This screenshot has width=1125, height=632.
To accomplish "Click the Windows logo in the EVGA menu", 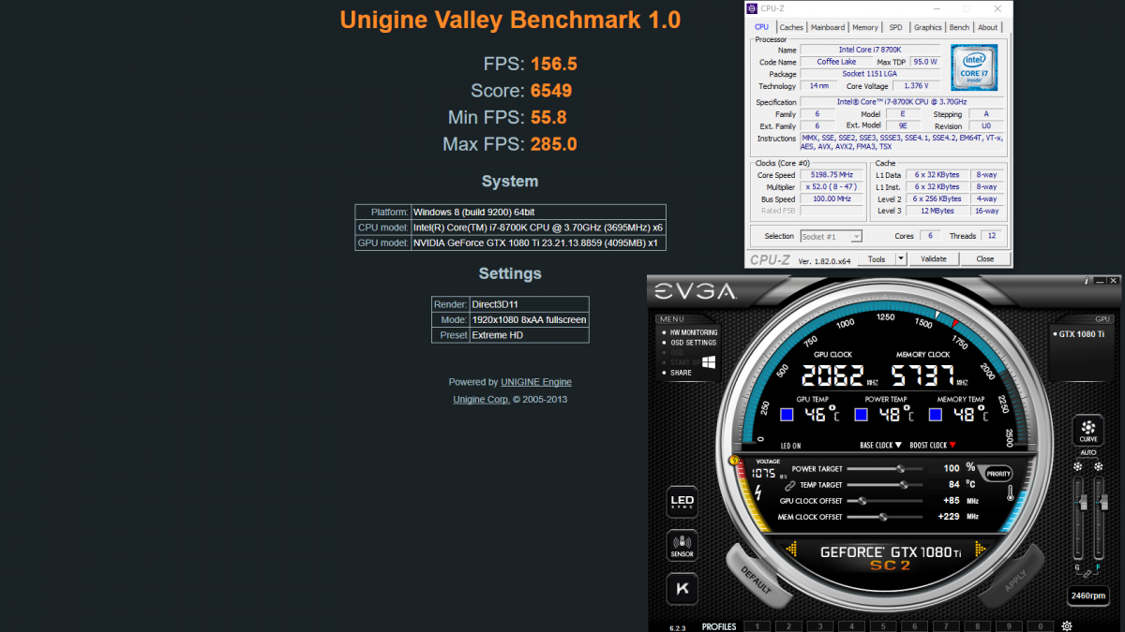I will [x=709, y=361].
